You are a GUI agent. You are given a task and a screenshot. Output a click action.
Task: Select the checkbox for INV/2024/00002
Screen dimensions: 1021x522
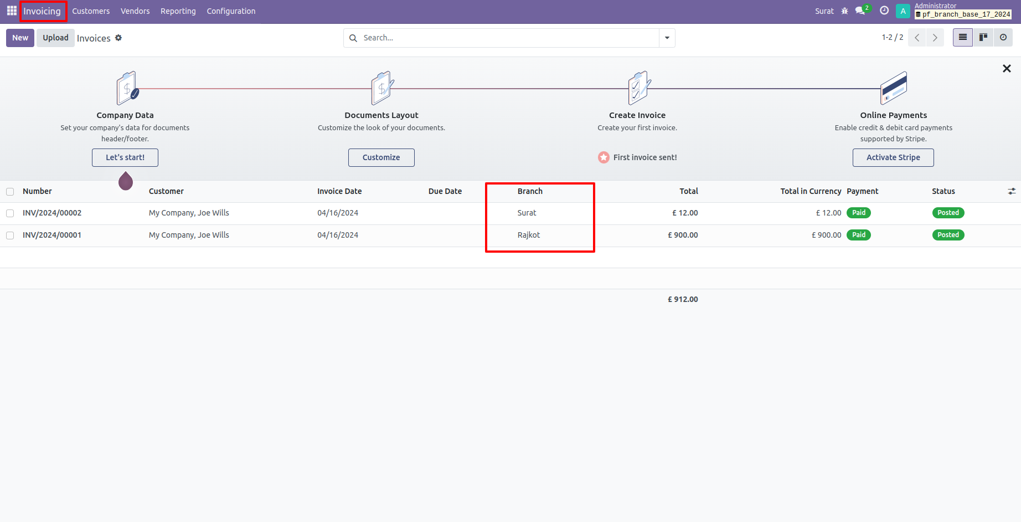point(10,213)
